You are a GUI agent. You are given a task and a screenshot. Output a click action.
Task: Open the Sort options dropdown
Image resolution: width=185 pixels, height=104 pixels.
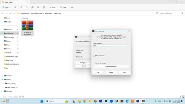[53, 7]
